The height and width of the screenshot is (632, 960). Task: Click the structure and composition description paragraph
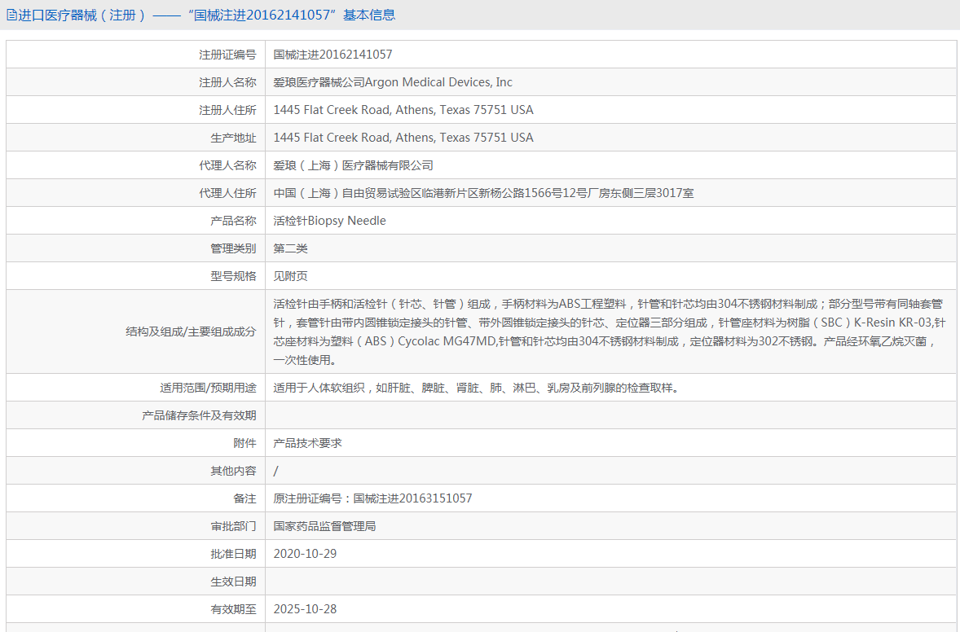pyautogui.click(x=610, y=331)
